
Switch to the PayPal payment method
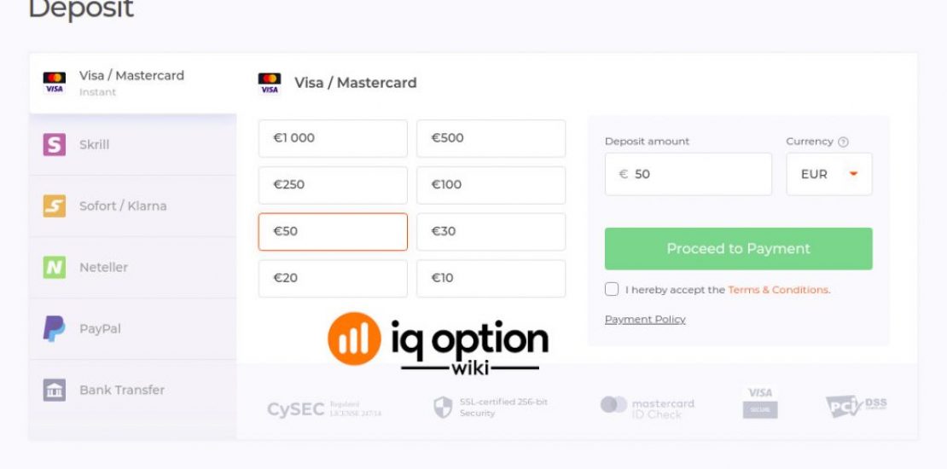100,328
